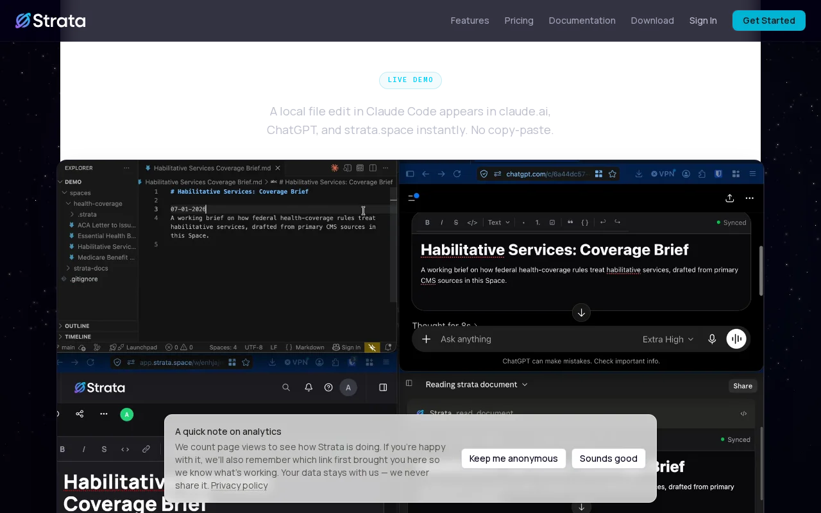Change the Markdown language mode in status bar
Screen dimensions: 821x513
(x=309, y=347)
